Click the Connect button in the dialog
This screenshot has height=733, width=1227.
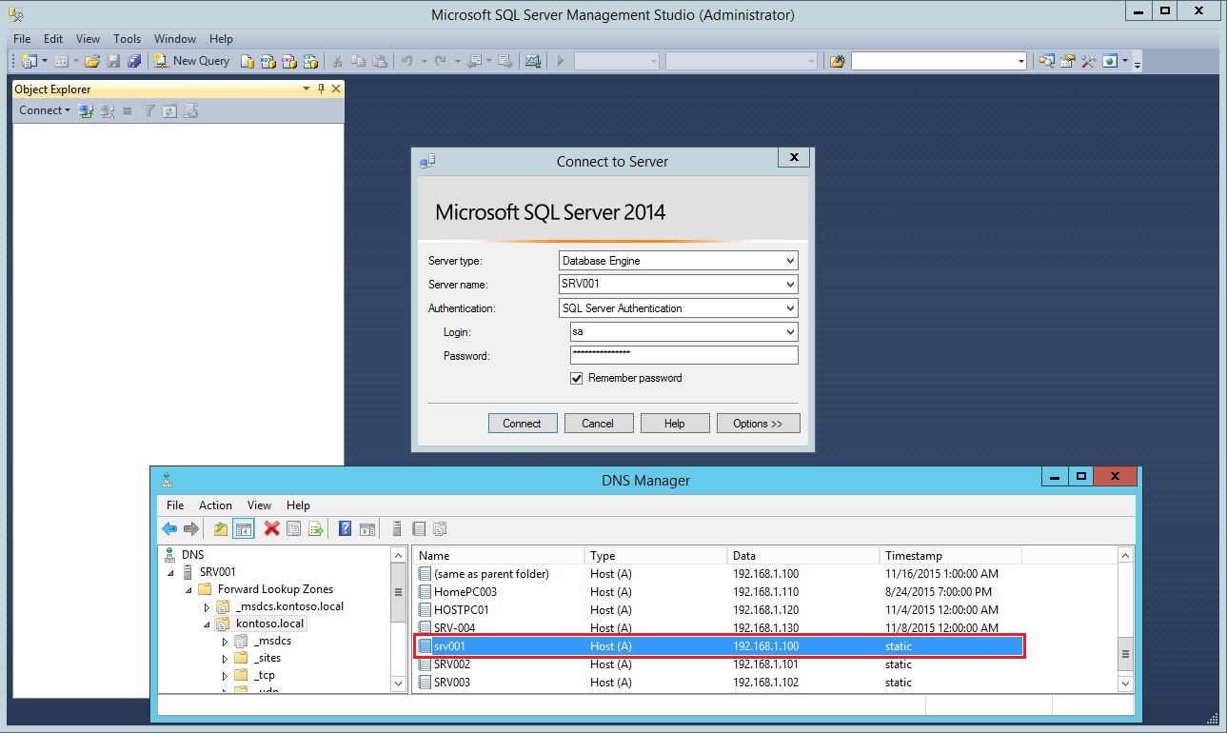point(523,424)
